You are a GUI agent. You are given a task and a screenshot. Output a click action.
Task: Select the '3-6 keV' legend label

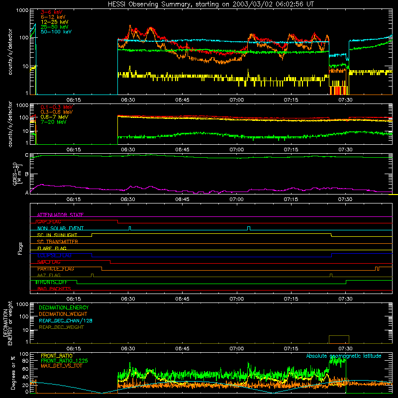(52, 12)
